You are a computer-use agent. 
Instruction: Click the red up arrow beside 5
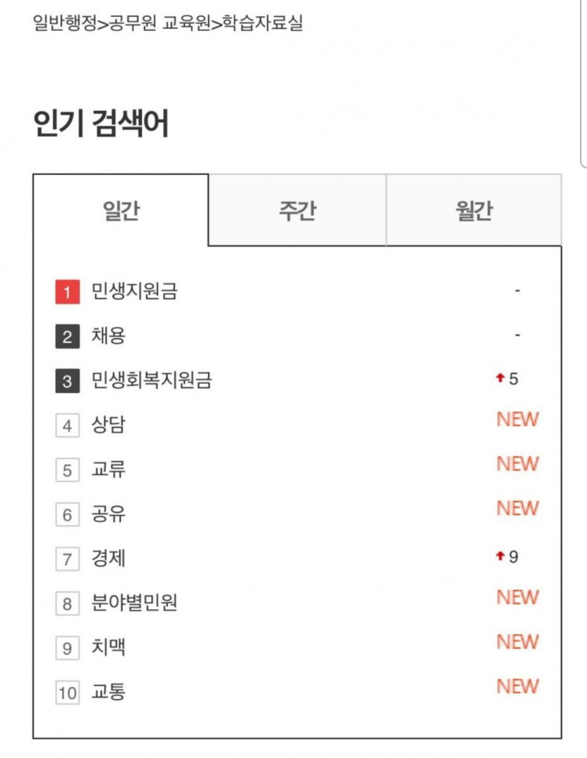point(500,378)
